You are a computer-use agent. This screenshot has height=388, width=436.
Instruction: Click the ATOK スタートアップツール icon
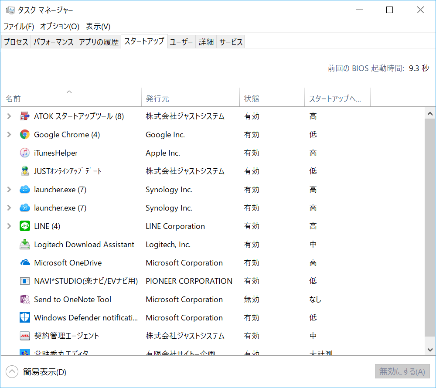(x=25, y=116)
